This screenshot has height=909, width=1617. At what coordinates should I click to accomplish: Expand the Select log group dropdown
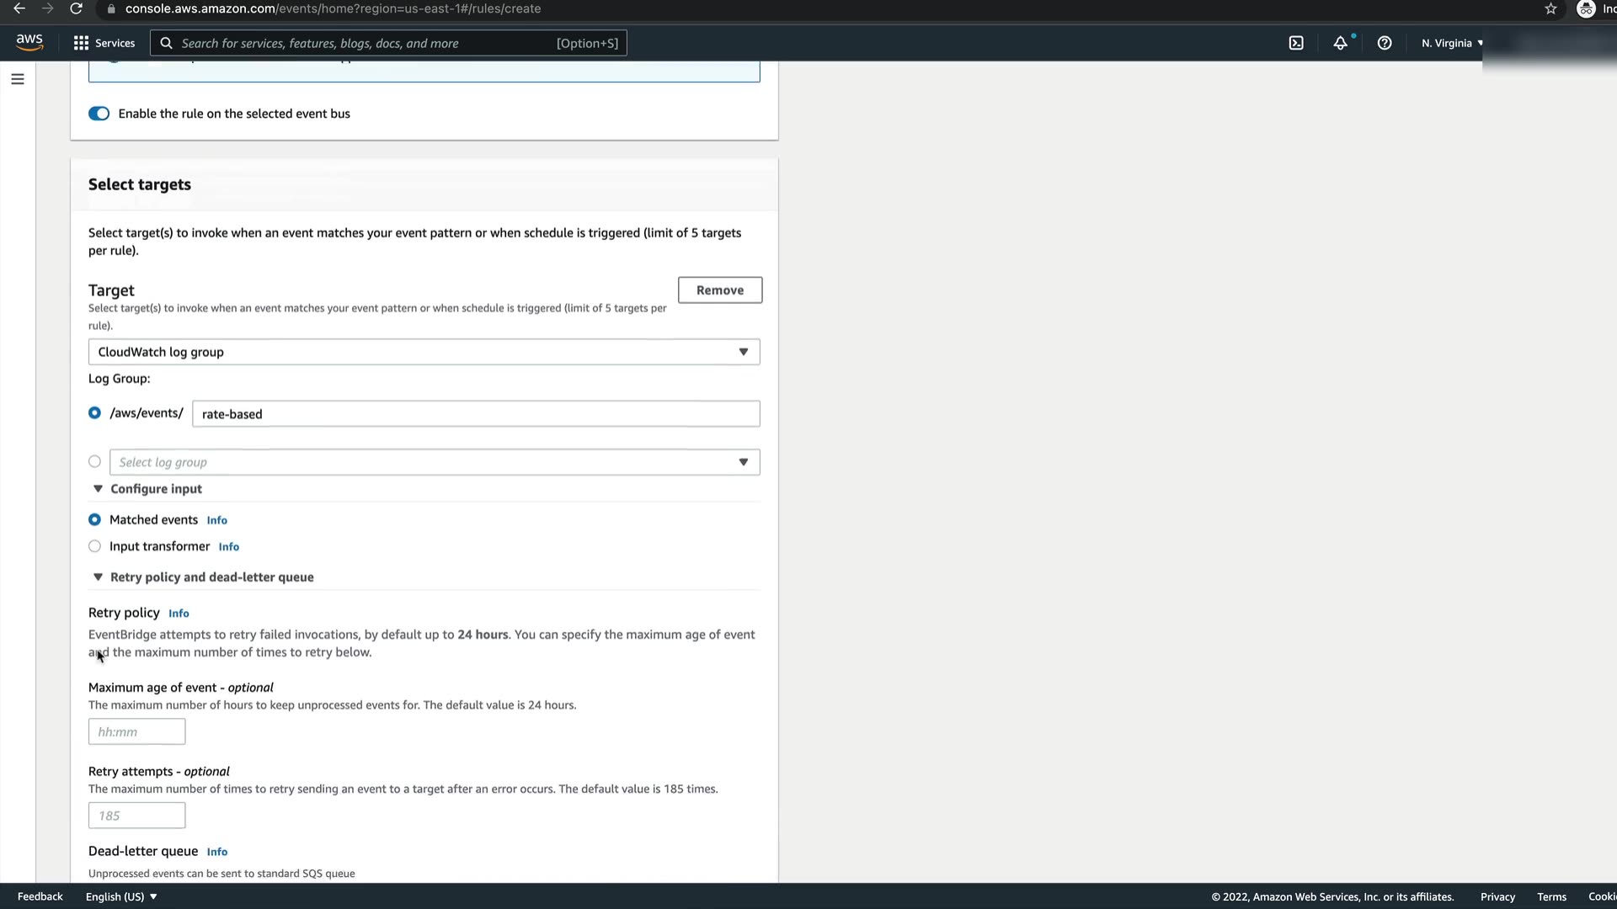pos(434,462)
